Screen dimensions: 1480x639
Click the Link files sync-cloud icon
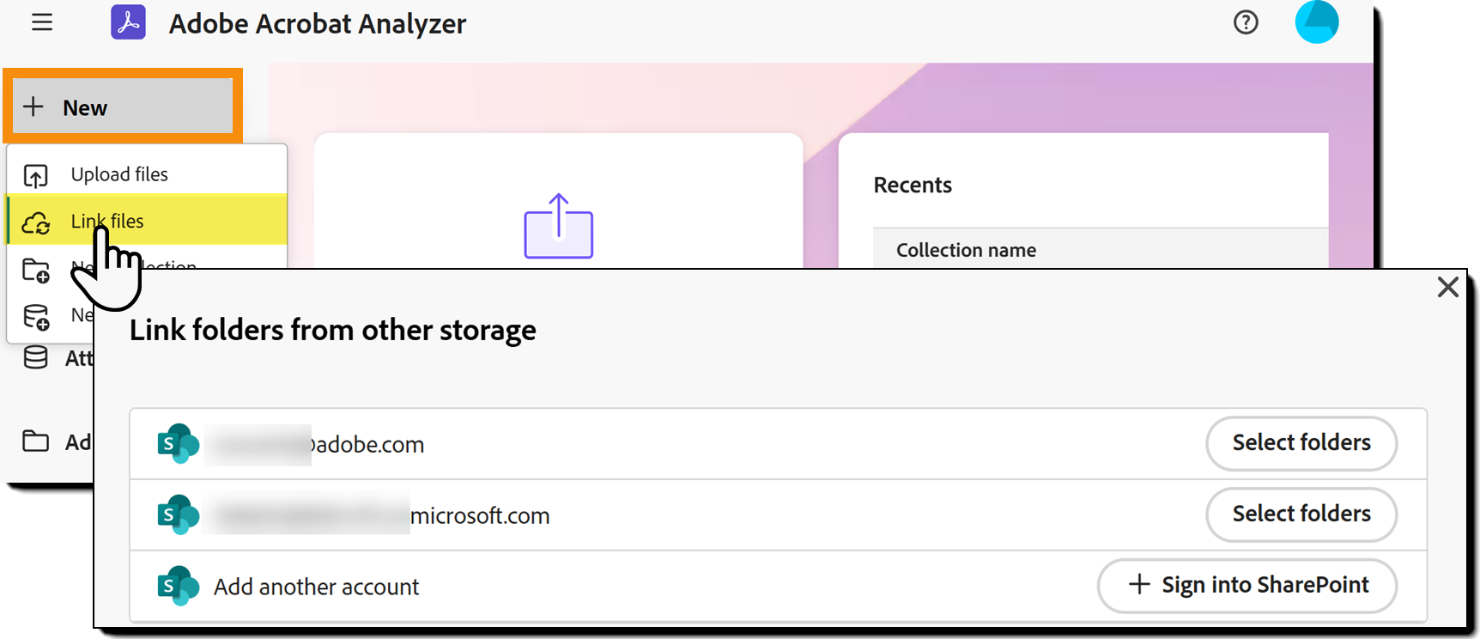coord(35,222)
